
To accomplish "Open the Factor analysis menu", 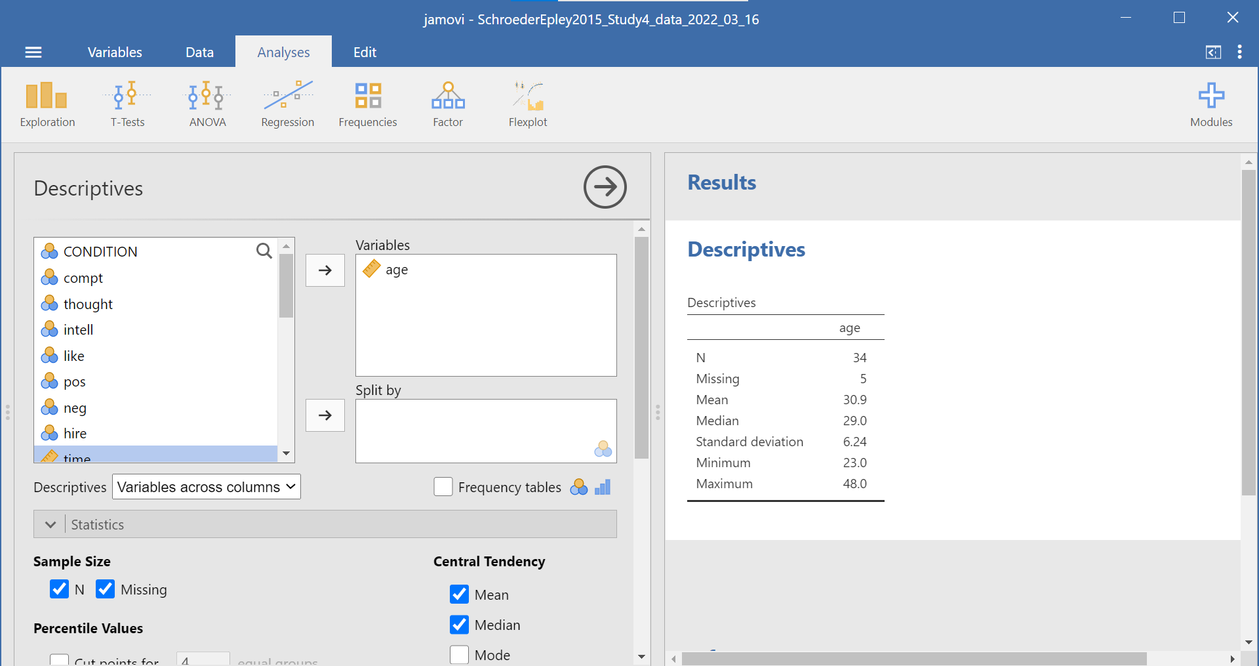I will 448,104.
